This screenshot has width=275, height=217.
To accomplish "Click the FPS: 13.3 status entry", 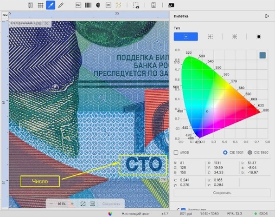I will point(235,214).
